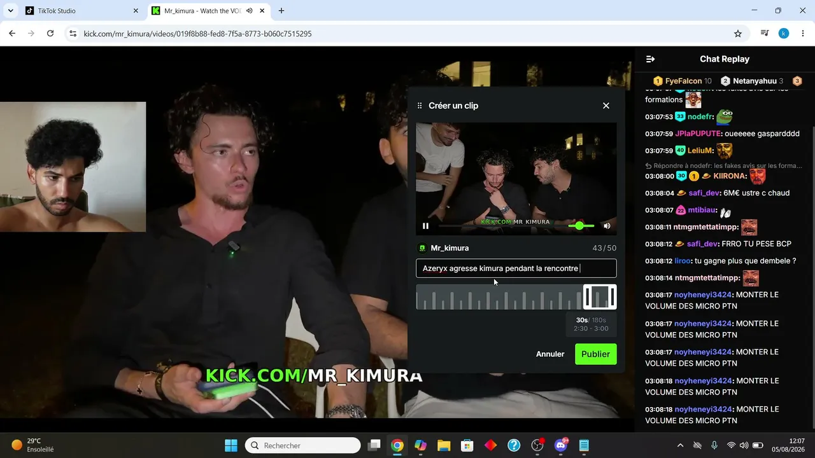Open the Chrome three-dot menu

point(803,34)
